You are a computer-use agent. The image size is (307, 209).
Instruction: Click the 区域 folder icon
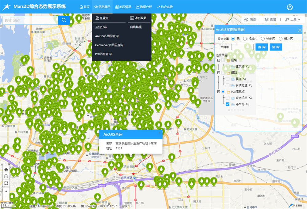point(228,61)
